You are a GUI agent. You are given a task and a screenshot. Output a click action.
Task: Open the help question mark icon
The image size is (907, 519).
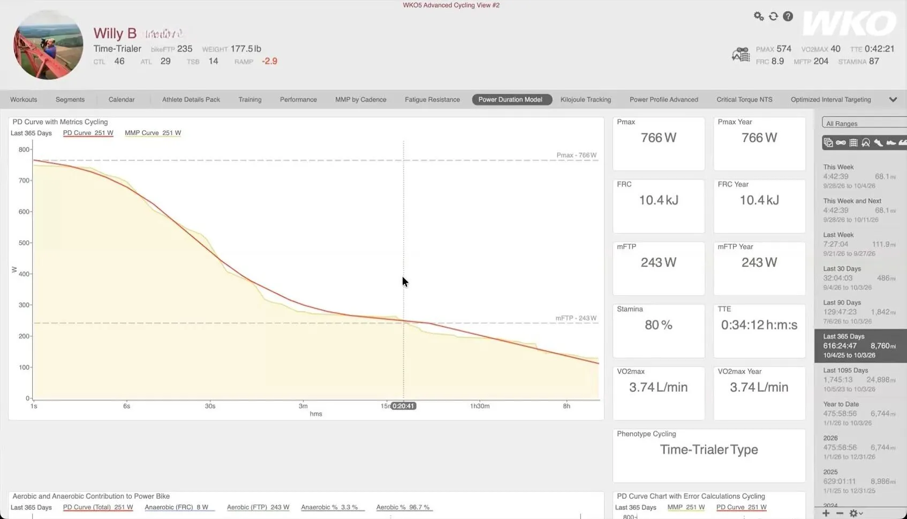pyautogui.click(x=788, y=16)
